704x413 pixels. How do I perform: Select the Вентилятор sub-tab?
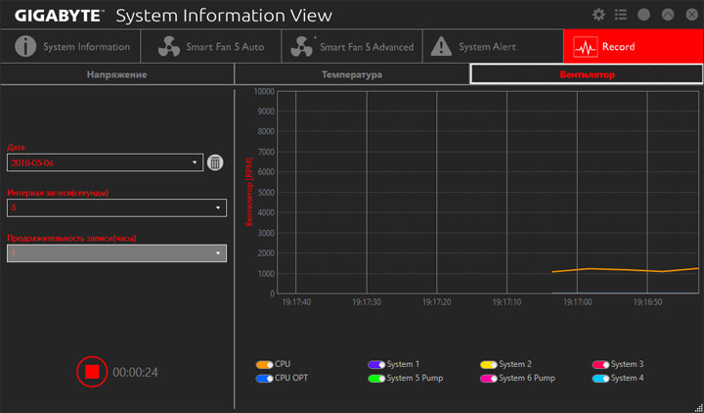click(587, 74)
